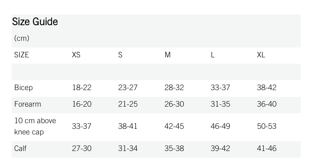Click the 10 cm above knee cap label

pyautogui.click(x=35, y=126)
